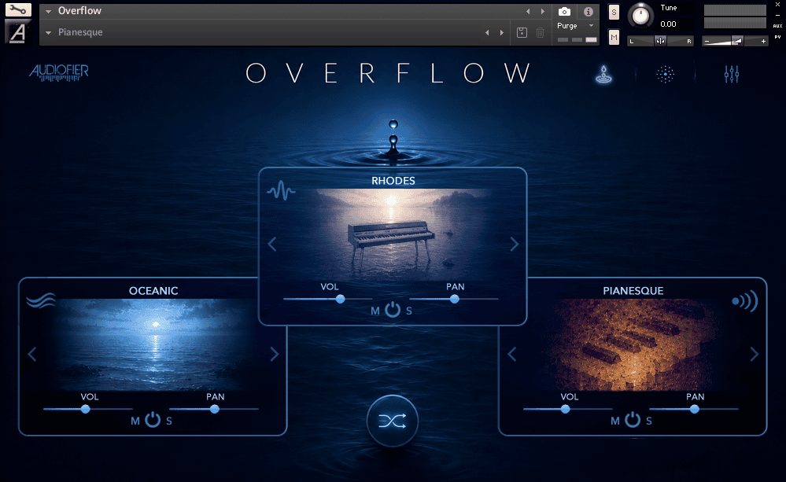Image resolution: width=786 pixels, height=482 pixels.
Task: Open the water drop main page icon
Action: [603, 74]
